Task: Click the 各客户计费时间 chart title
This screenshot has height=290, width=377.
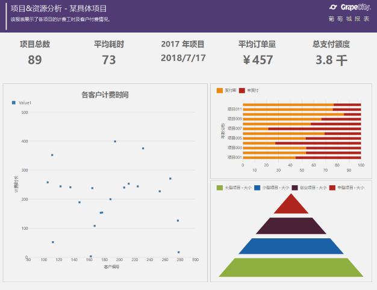Action: (x=105, y=95)
